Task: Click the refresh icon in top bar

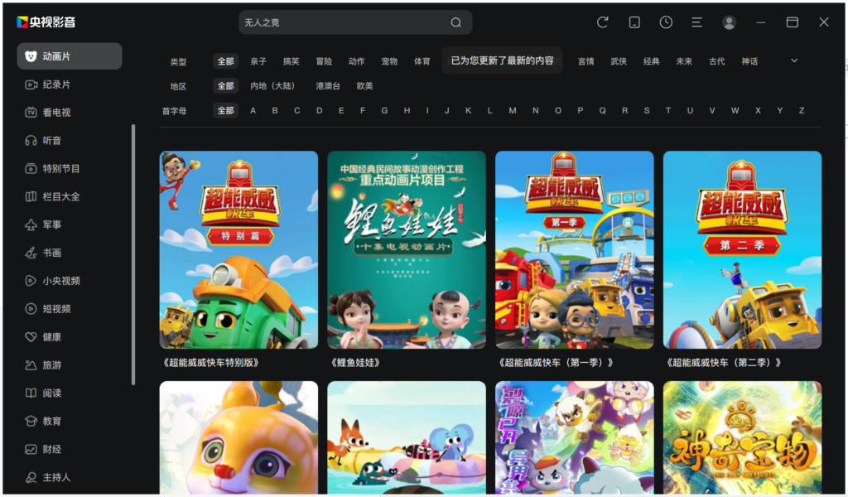Action: (603, 22)
